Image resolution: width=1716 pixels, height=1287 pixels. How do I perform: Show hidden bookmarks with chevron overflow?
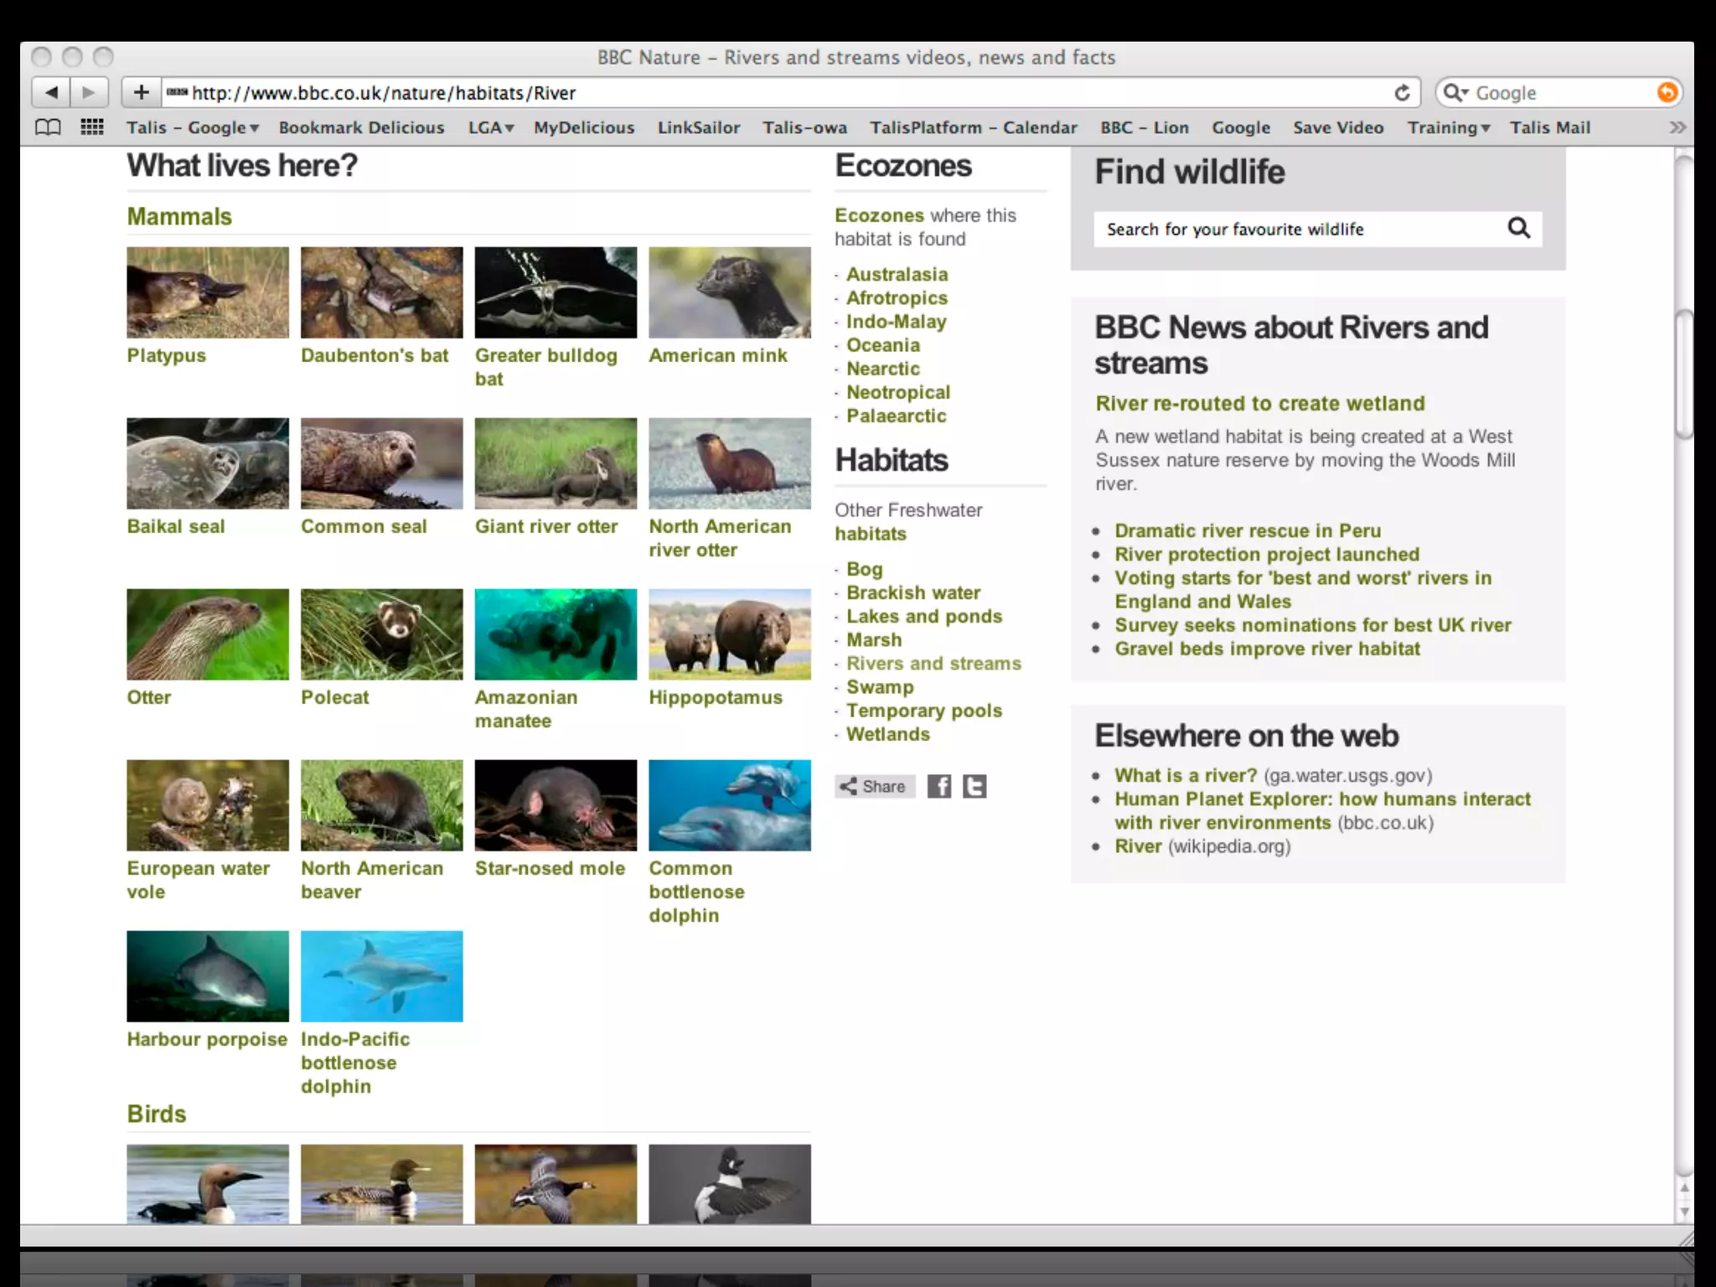pyautogui.click(x=1677, y=127)
